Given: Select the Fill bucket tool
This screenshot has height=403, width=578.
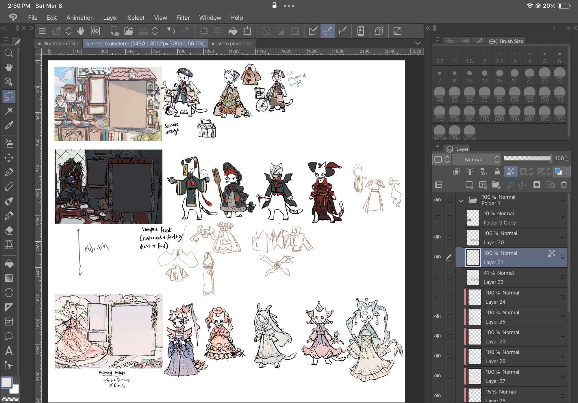Looking at the screenshot, I should tap(9, 264).
